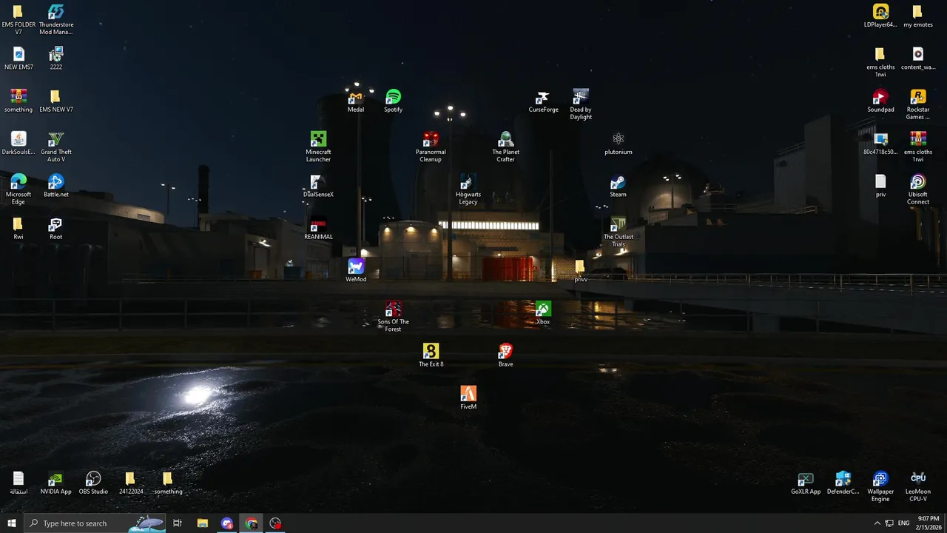Open The Outlast Trials shortcut
Image resolution: width=947 pixels, height=533 pixels.
pyautogui.click(x=619, y=232)
